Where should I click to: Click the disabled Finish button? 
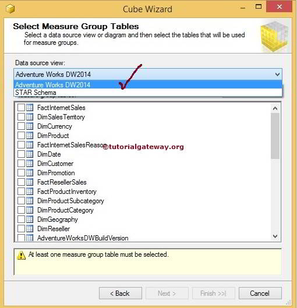click(x=214, y=293)
